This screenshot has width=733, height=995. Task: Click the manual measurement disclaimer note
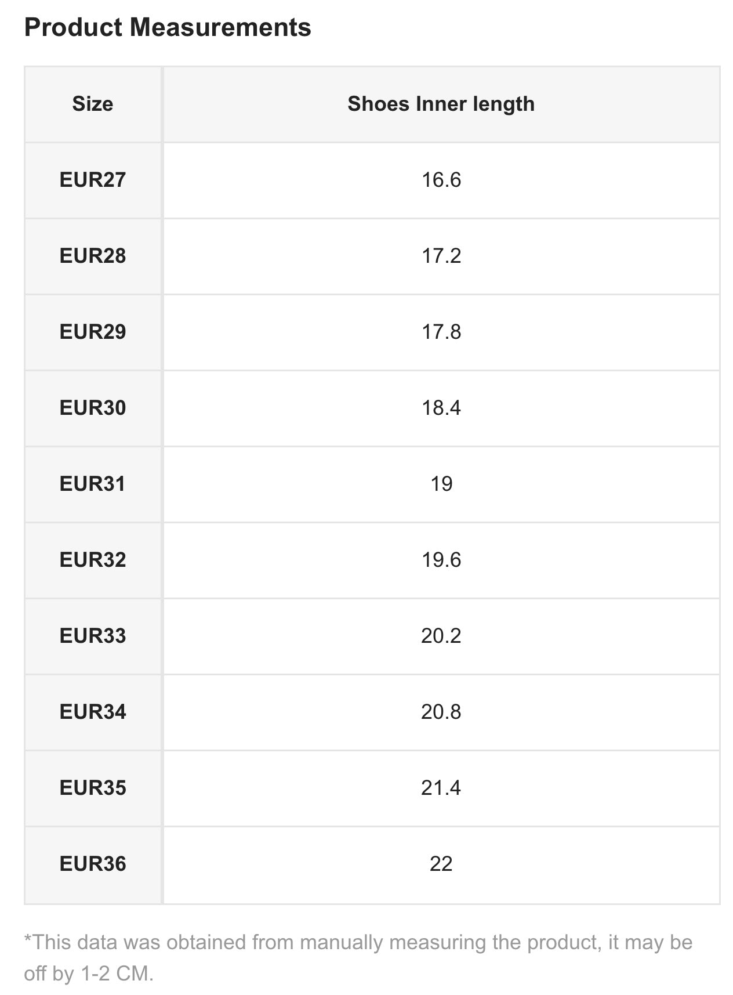point(358,957)
